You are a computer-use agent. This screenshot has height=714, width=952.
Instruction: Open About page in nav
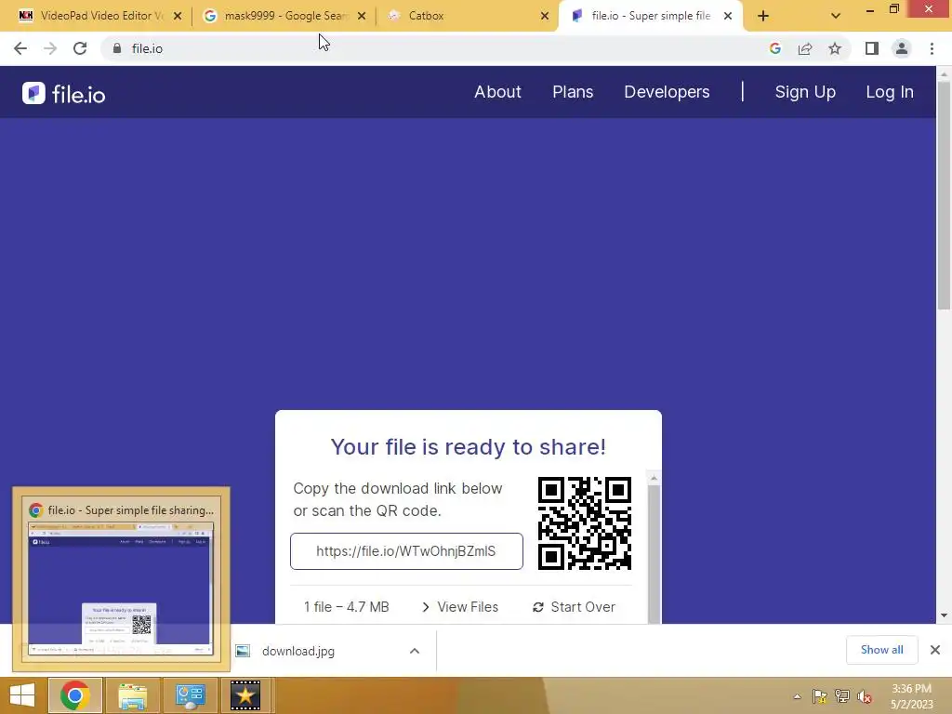click(498, 92)
